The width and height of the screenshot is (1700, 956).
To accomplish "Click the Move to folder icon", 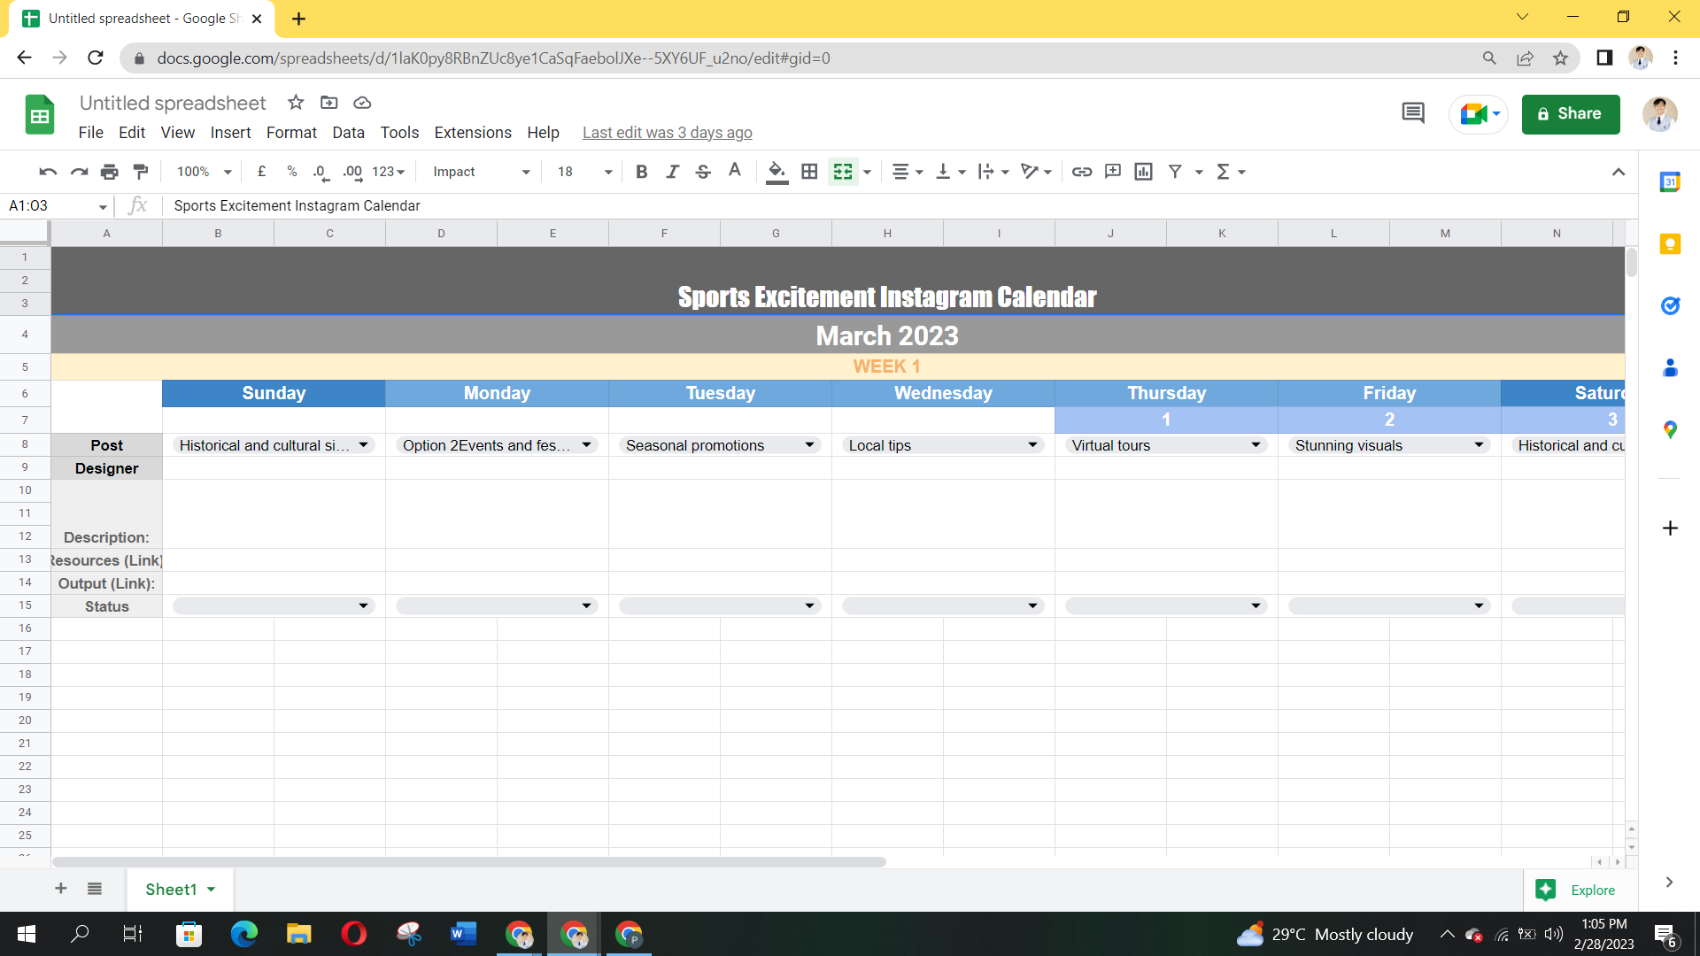I will [x=329, y=103].
